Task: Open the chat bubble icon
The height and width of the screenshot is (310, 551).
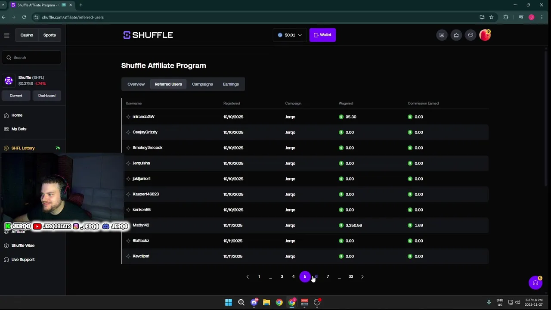Action: tap(471, 35)
